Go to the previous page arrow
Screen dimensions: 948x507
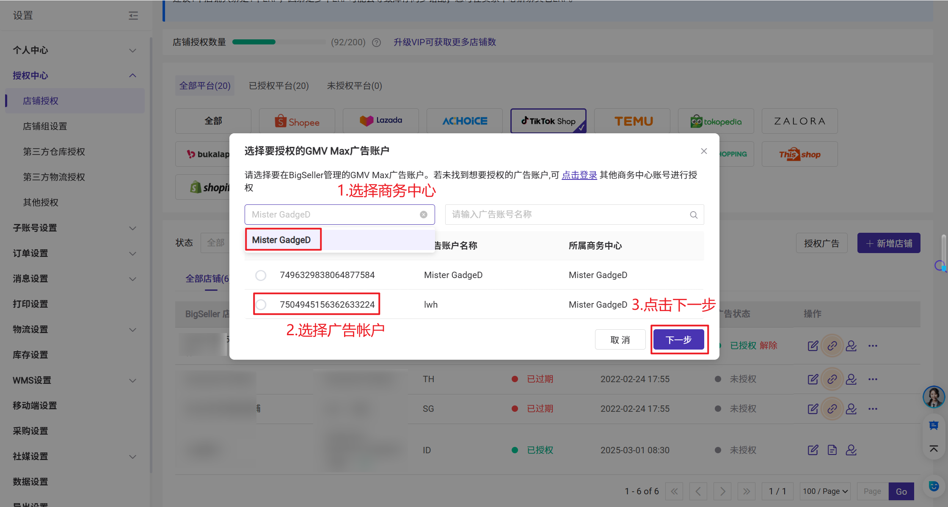(x=698, y=491)
